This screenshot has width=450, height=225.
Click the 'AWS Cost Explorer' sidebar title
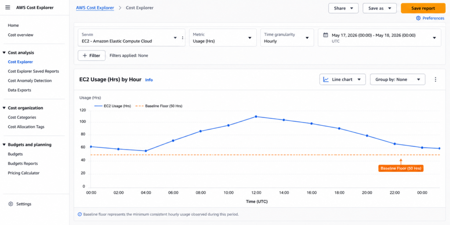pyautogui.click(x=35, y=8)
